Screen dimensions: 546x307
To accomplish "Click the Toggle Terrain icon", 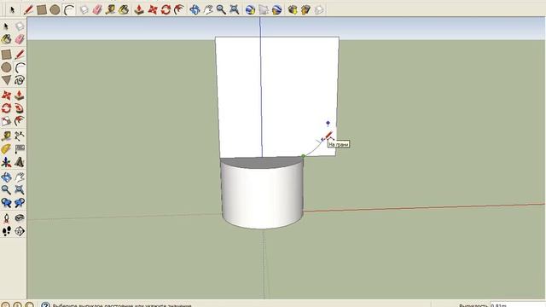I will 264,9.
